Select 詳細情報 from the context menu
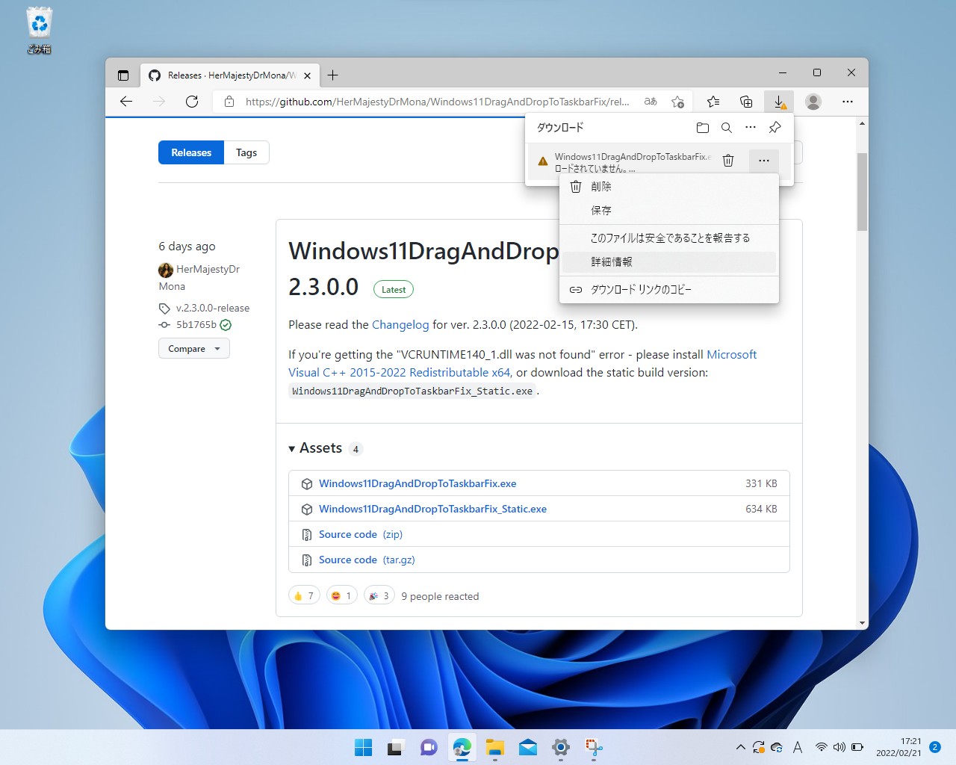956x765 pixels. (611, 261)
